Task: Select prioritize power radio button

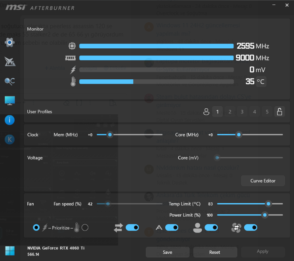Action: (x=36, y=228)
